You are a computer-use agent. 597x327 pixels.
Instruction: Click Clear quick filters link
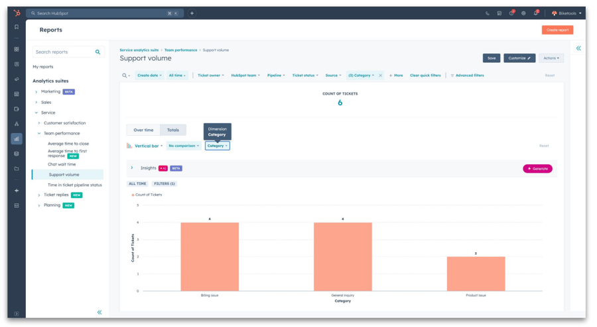pyautogui.click(x=425, y=75)
